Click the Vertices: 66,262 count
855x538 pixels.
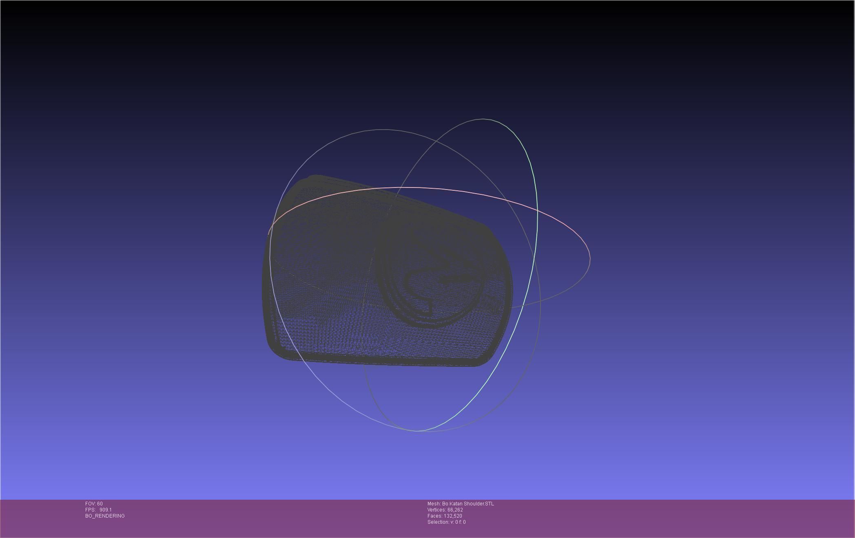coord(445,510)
